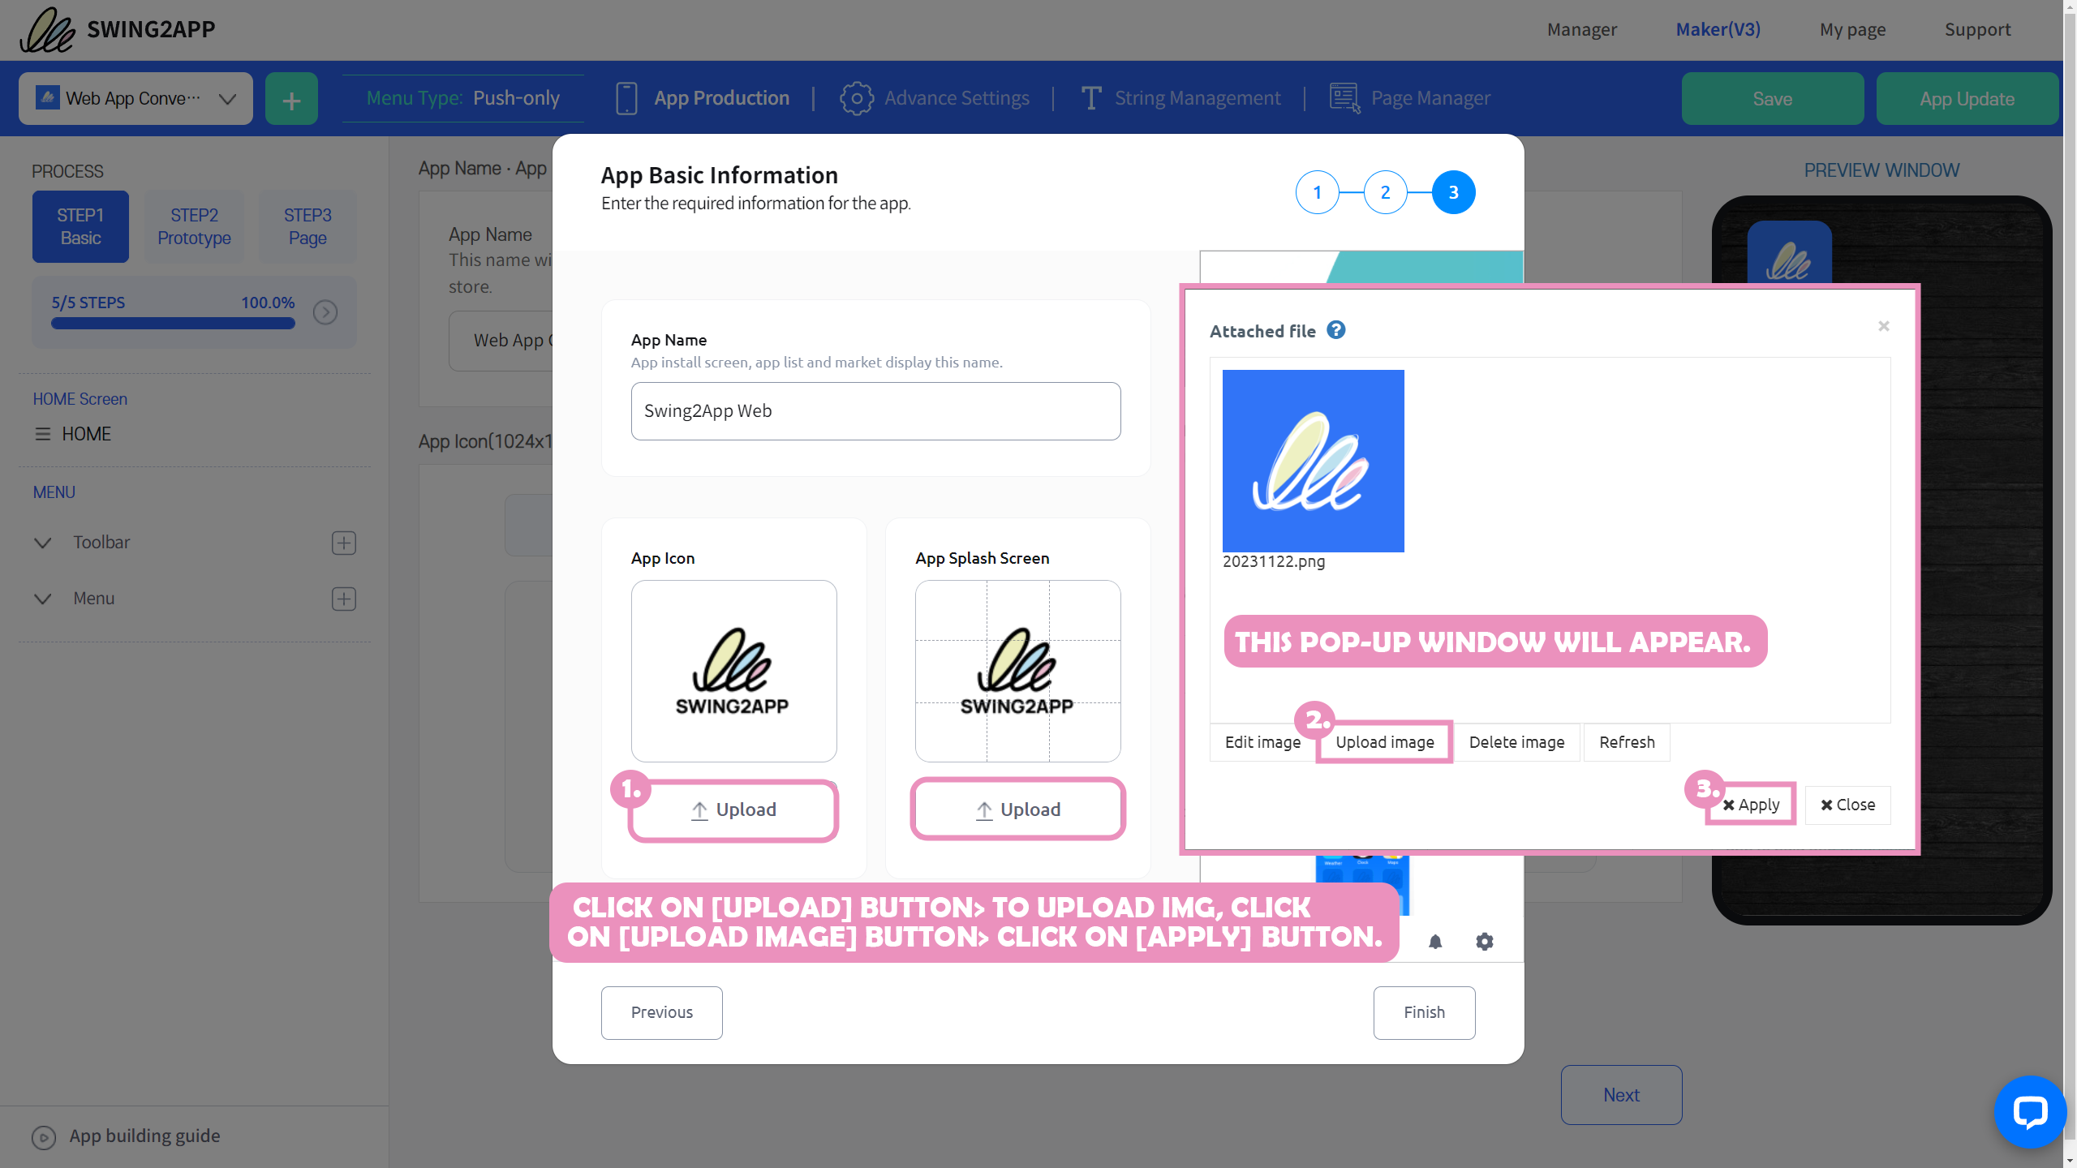
Task: Click the gear icon beside the bell
Action: [1484, 942]
